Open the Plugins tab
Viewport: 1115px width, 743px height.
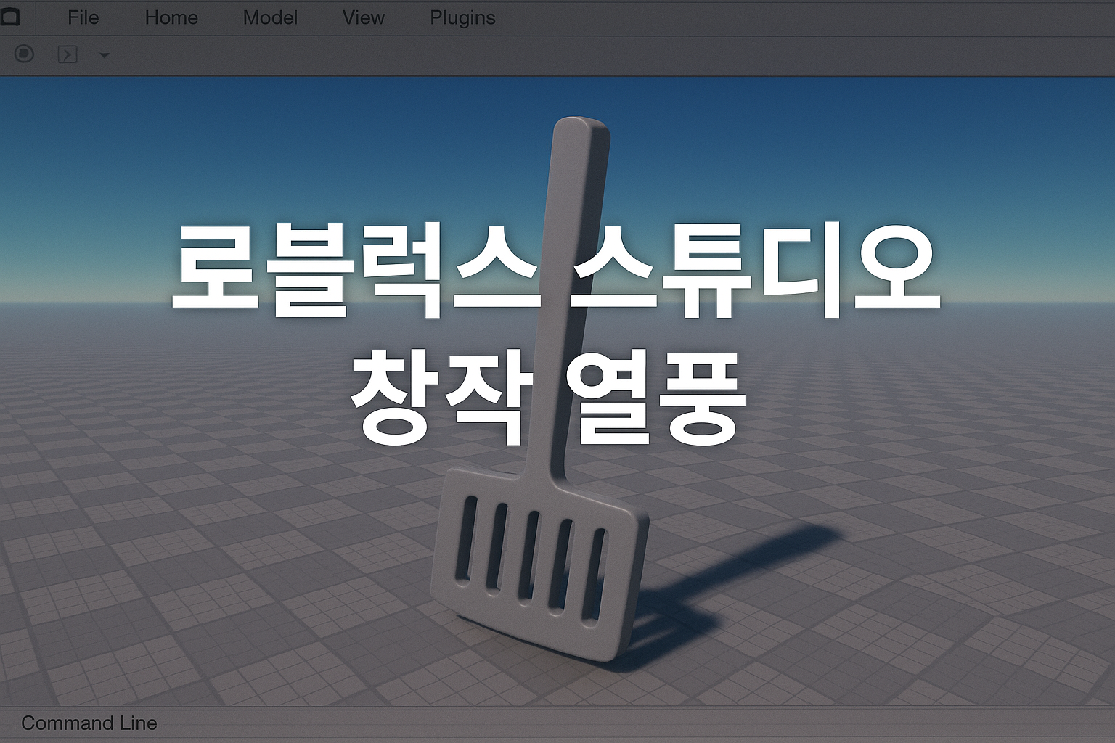coord(462,17)
